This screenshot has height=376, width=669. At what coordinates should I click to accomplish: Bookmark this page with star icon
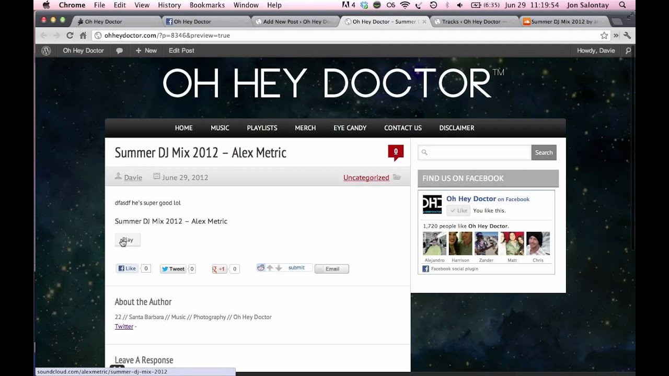coord(604,36)
